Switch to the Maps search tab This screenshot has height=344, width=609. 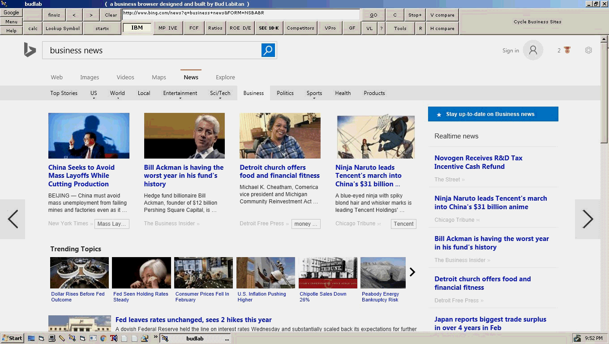[x=159, y=77]
